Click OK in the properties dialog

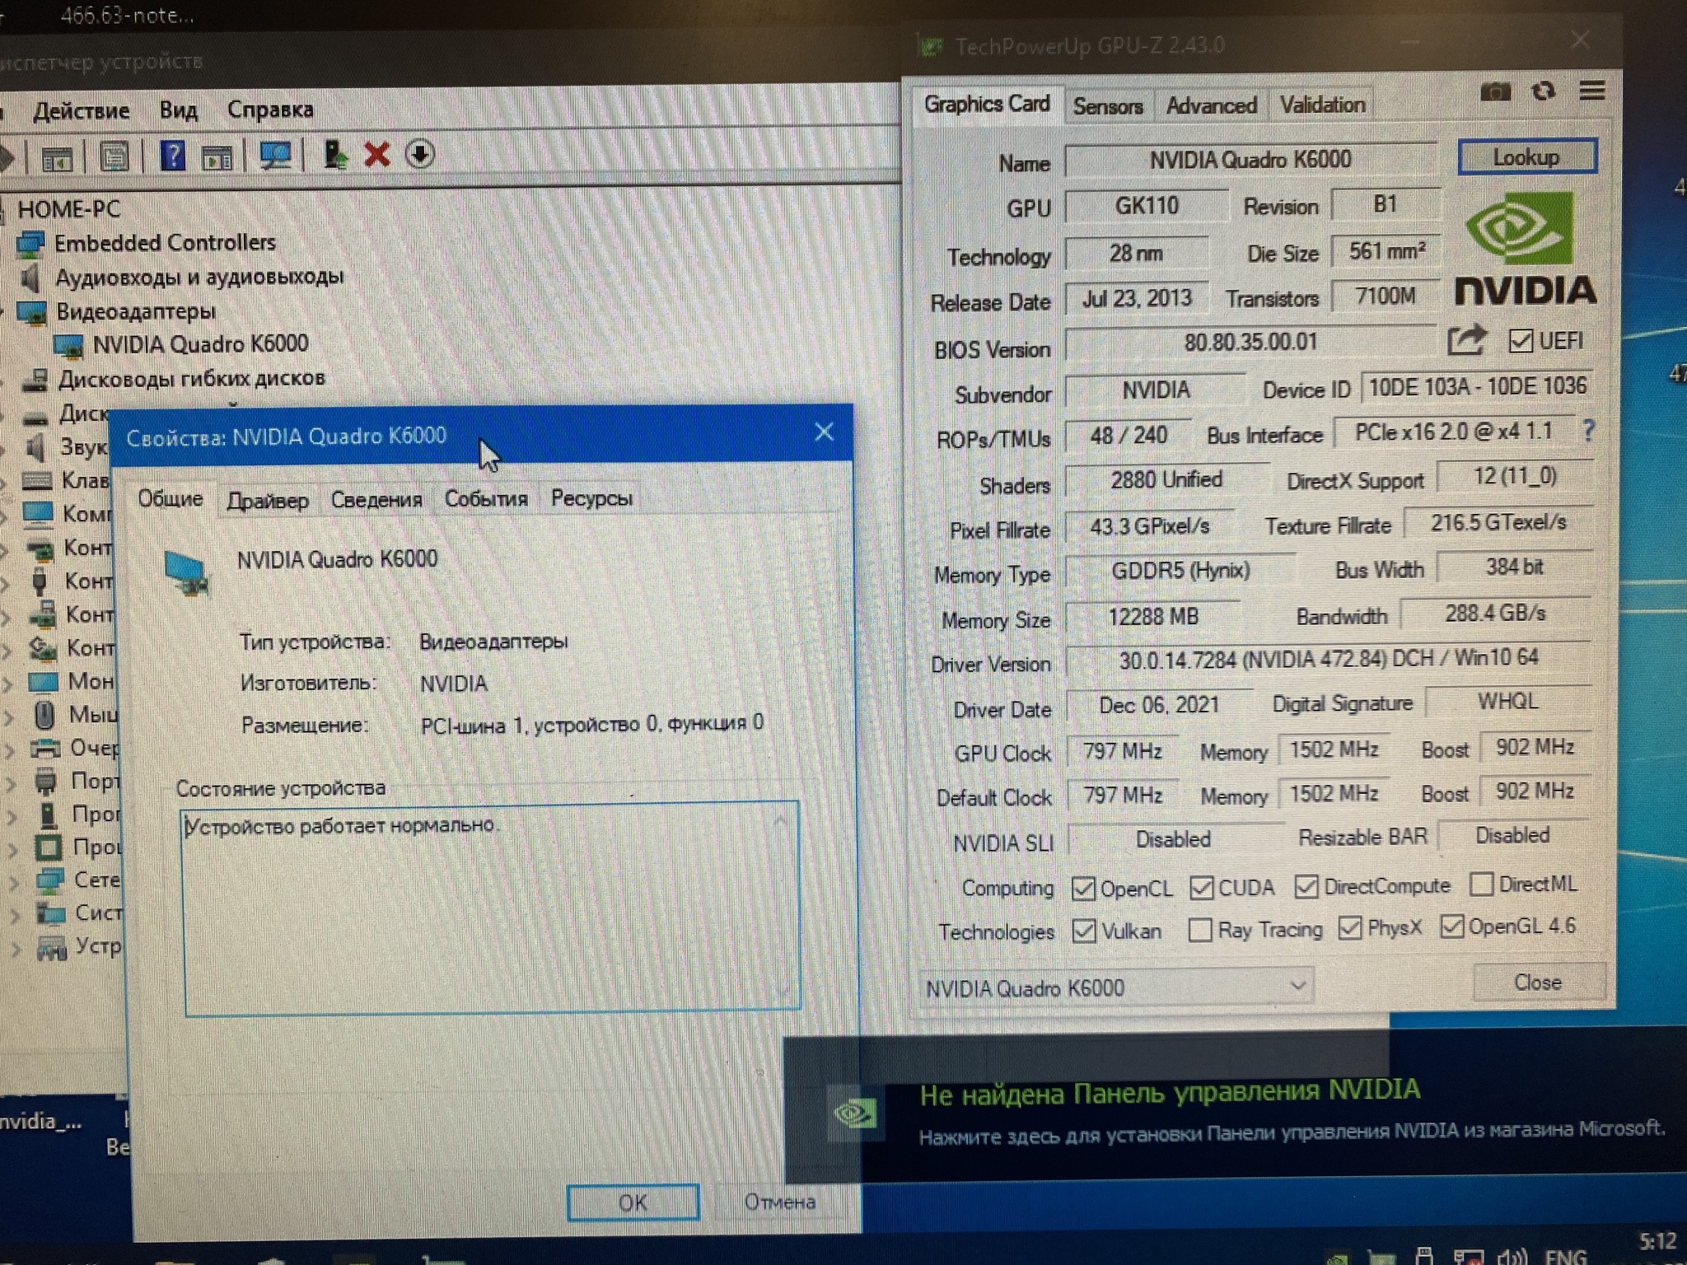633,1202
